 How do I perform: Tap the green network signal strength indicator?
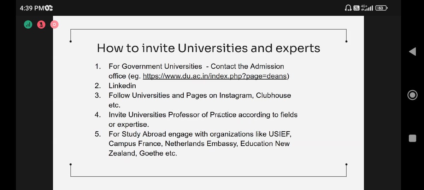point(28,25)
